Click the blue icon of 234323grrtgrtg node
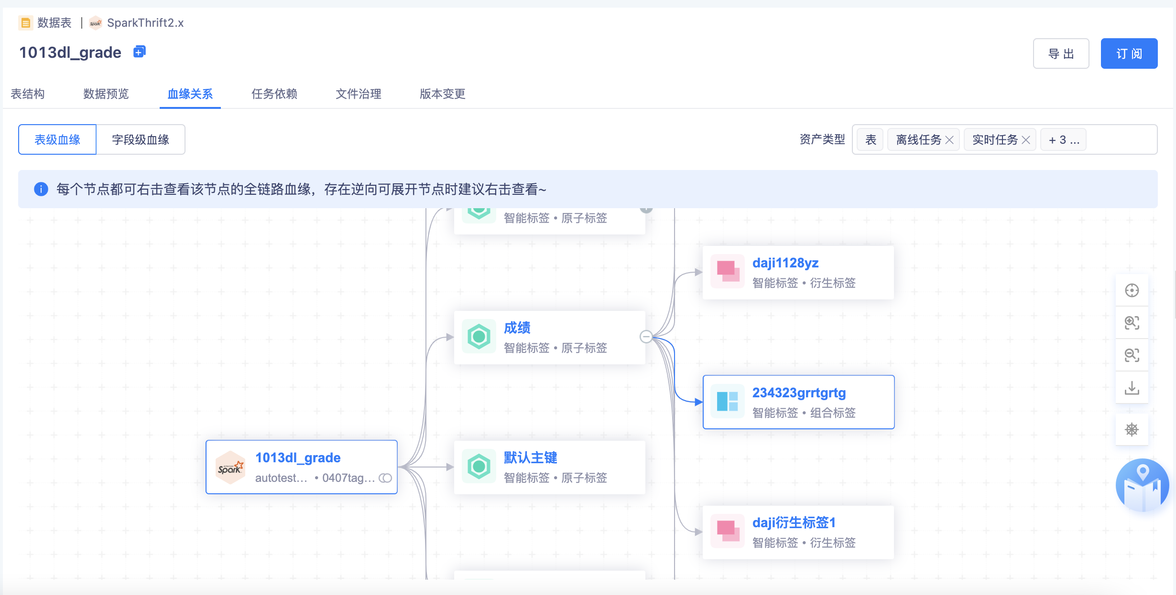This screenshot has height=595, width=1176. click(728, 401)
